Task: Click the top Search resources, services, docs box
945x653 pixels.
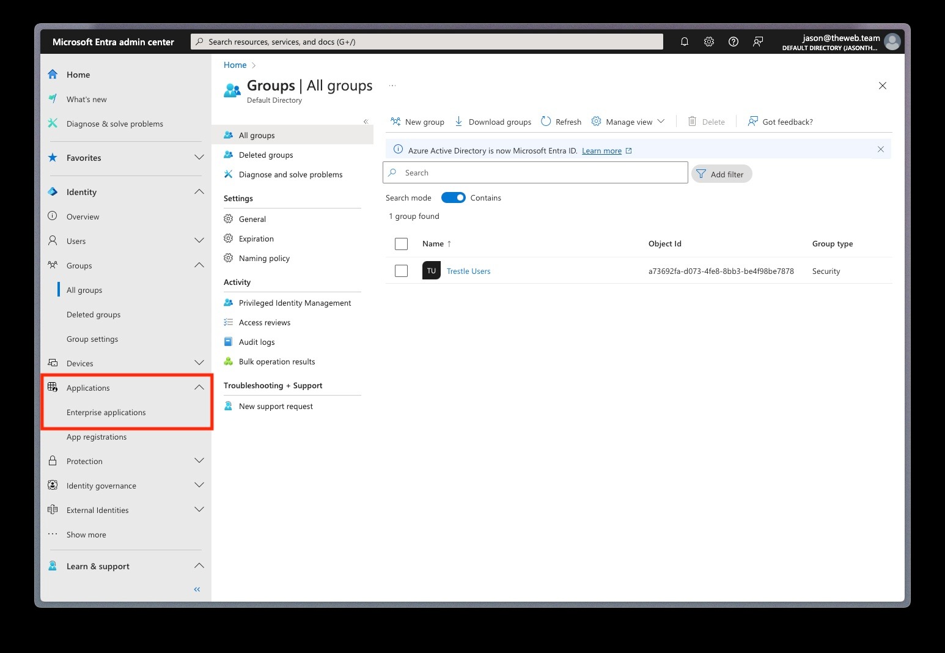Action: click(x=427, y=42)
